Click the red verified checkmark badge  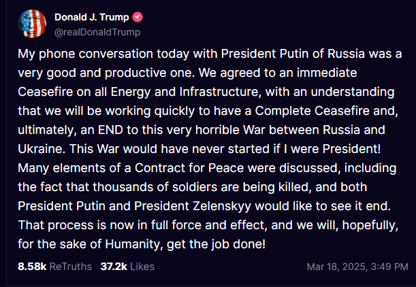(138, 18)
